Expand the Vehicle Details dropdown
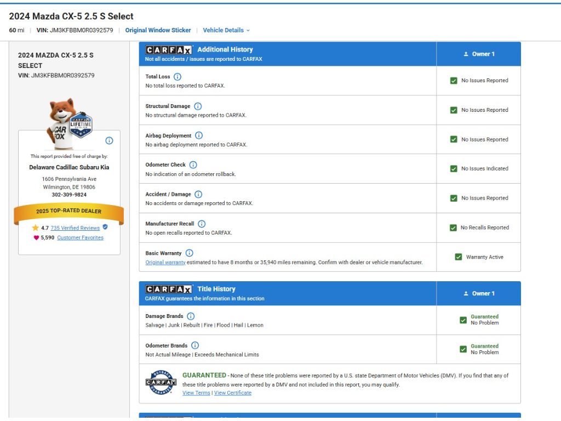This screenshot has width=561, height=421. tap(226, 31)
